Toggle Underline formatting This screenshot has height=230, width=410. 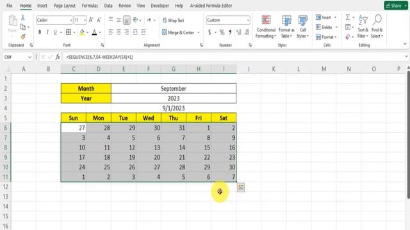[55, 32]
